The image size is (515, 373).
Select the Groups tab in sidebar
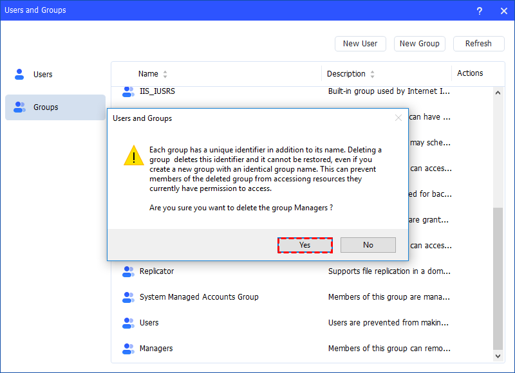click(55, 107)
